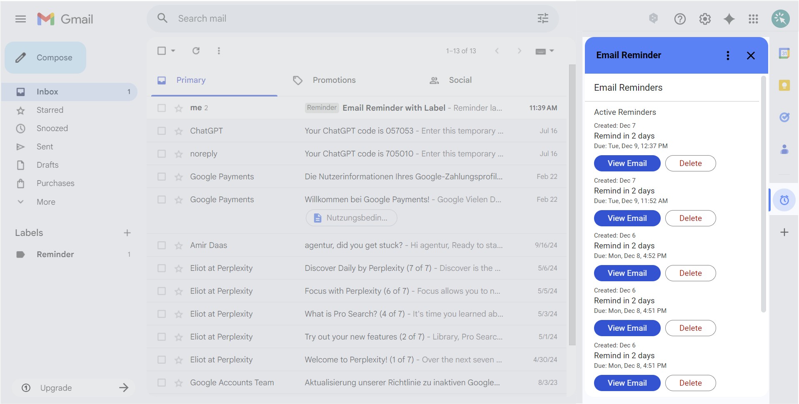Open Google apps grid launcher
The width and height of the screenshot is (799, 404).
coord(753,19)
